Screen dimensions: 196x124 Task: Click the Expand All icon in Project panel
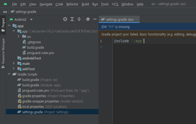[72, 19]
